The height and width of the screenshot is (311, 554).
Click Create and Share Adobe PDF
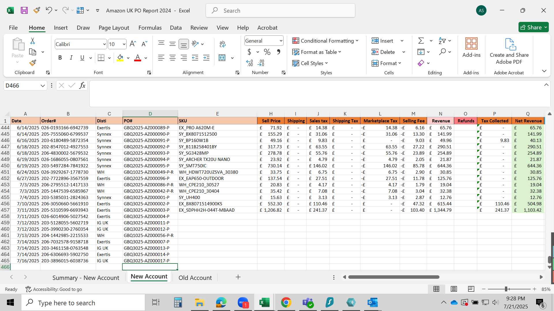509,51
